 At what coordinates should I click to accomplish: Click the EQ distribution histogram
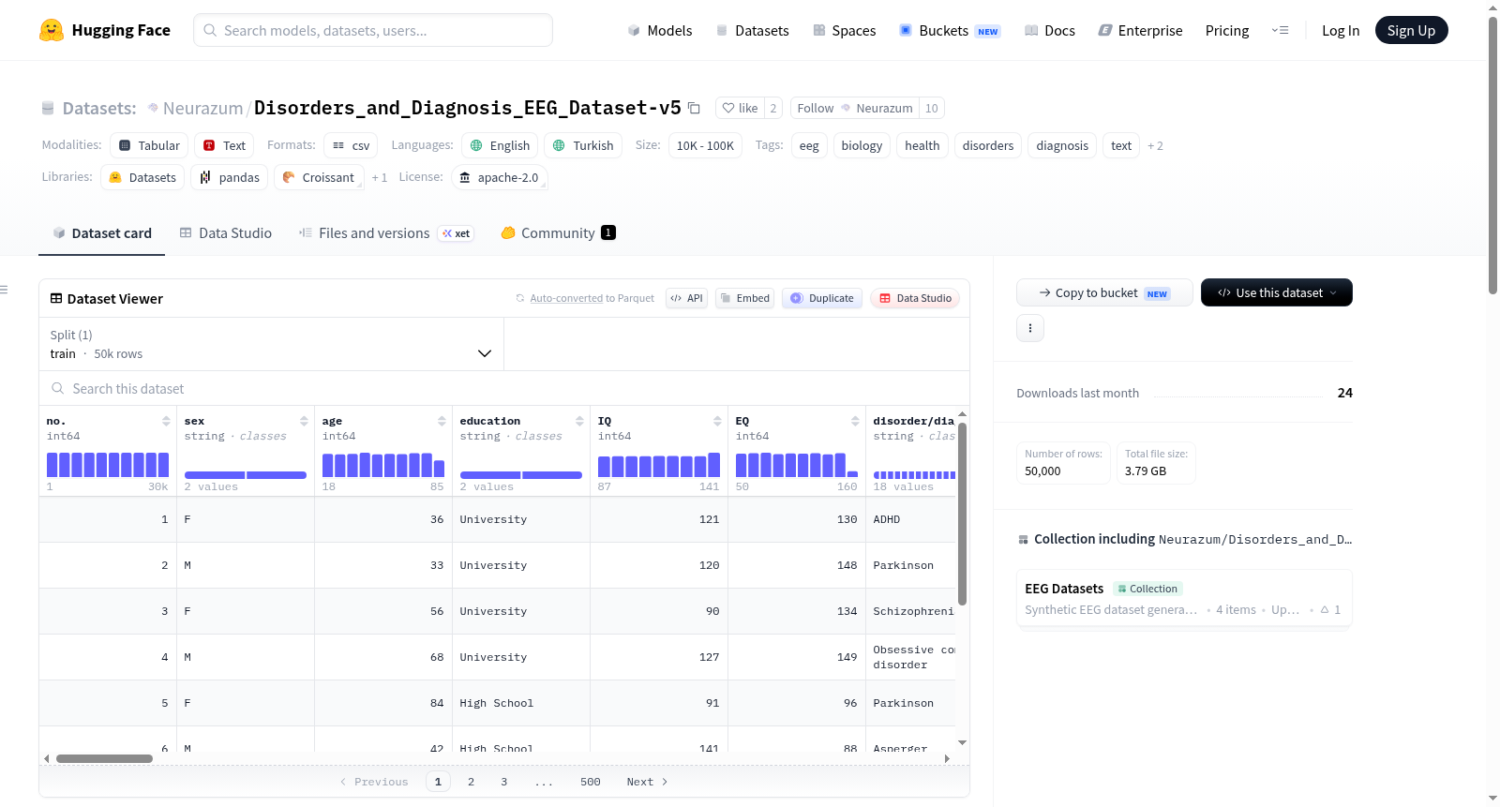click(797, 465)
